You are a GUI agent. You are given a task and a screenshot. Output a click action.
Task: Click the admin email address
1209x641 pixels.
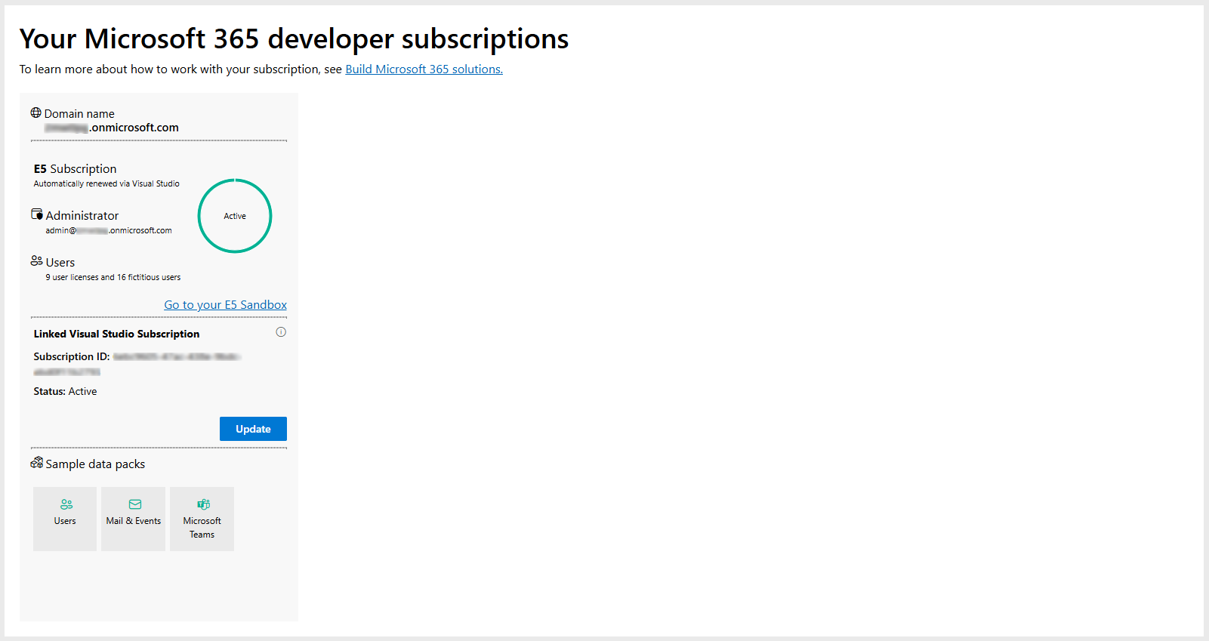[109, 231]
